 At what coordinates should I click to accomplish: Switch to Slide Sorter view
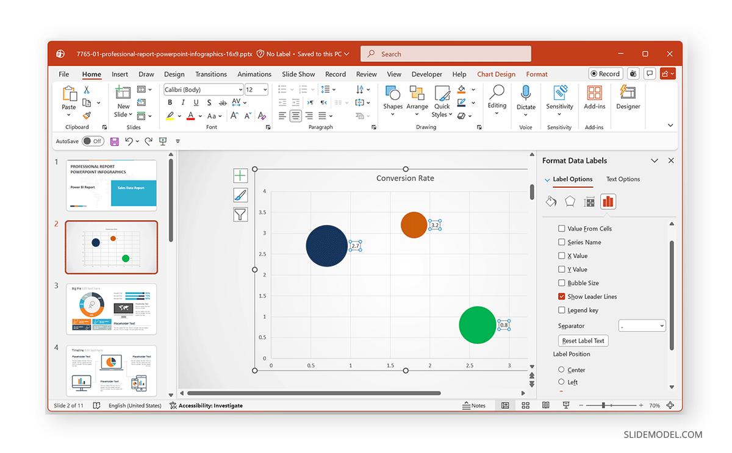coord(526,405)
